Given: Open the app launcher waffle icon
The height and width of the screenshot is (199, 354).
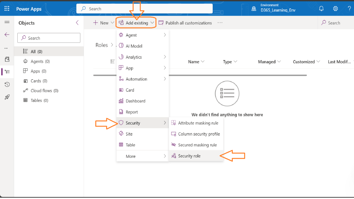Looking at the screenshot, I should pyautogui.click(x=7, y=9).
